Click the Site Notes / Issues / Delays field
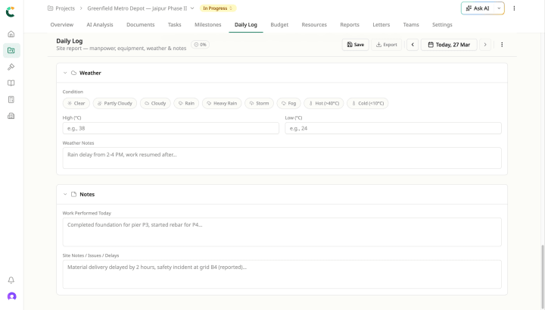 pos(282,274)
